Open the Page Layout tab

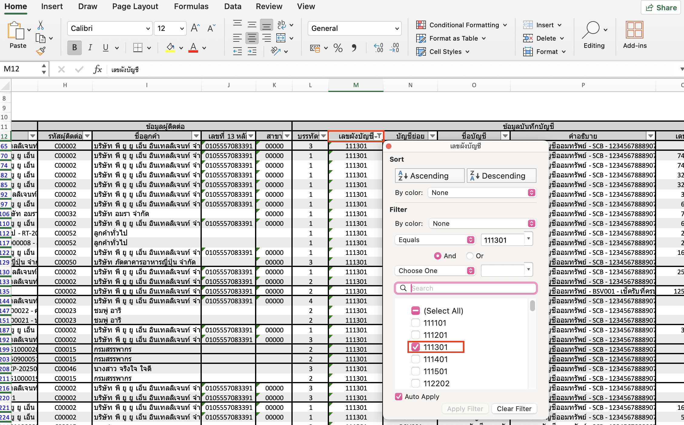pyautogui.click(x=135, y=6)
